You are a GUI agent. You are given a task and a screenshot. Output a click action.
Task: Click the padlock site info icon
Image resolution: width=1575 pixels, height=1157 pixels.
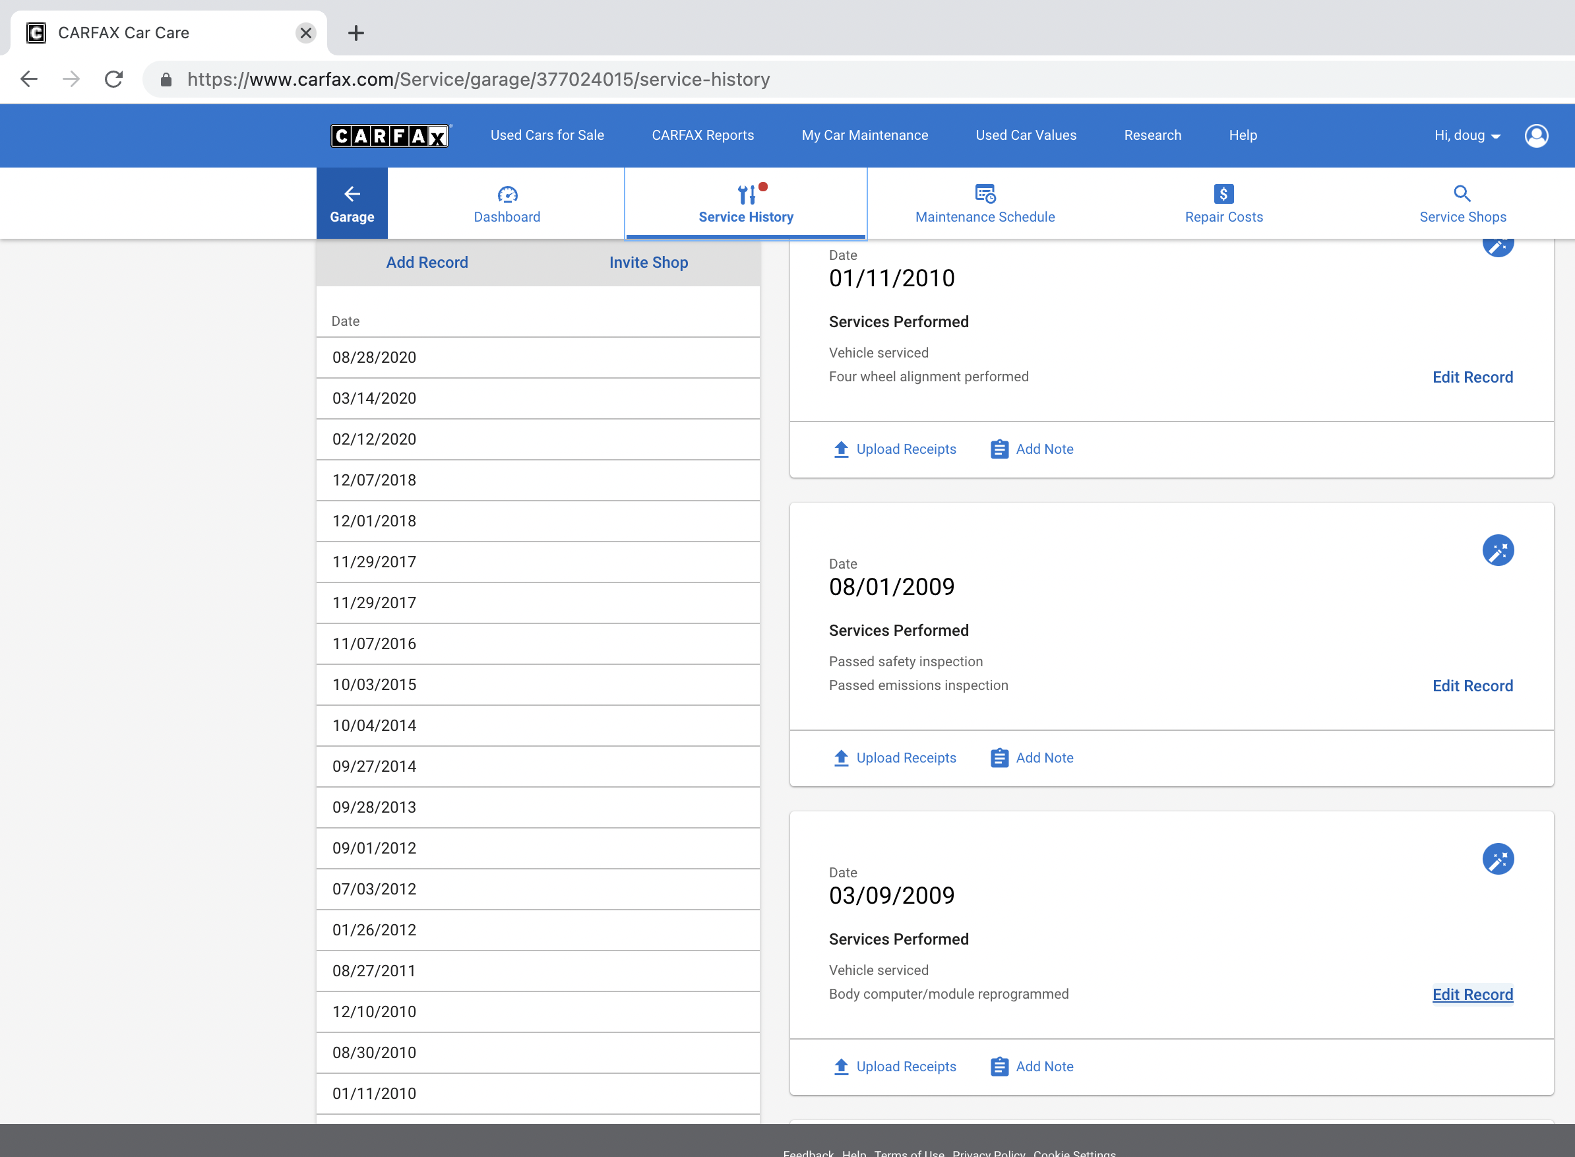coord(166,79)
